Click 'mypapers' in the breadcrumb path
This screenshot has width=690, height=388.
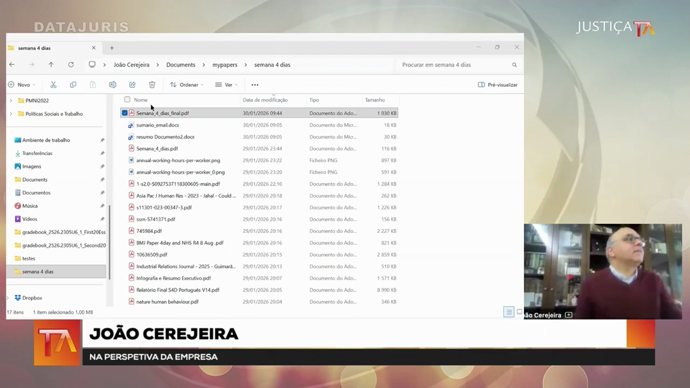[225, 64]
